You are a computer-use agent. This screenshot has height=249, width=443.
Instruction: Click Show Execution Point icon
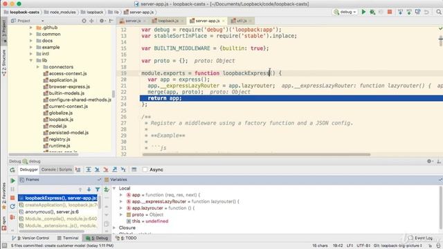[x=78, y=169]
